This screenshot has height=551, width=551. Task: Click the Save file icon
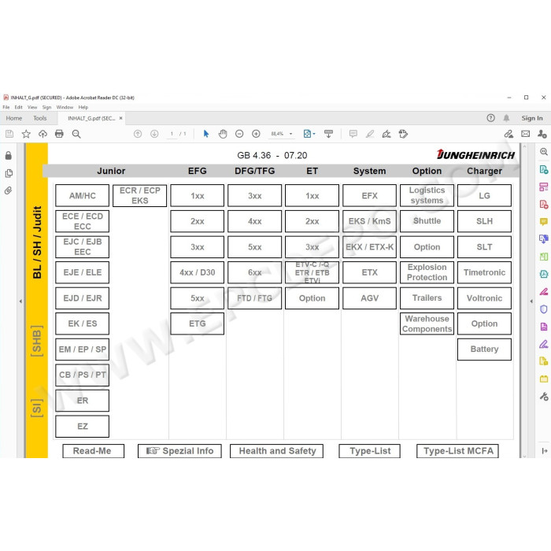(x=9, y=134)
